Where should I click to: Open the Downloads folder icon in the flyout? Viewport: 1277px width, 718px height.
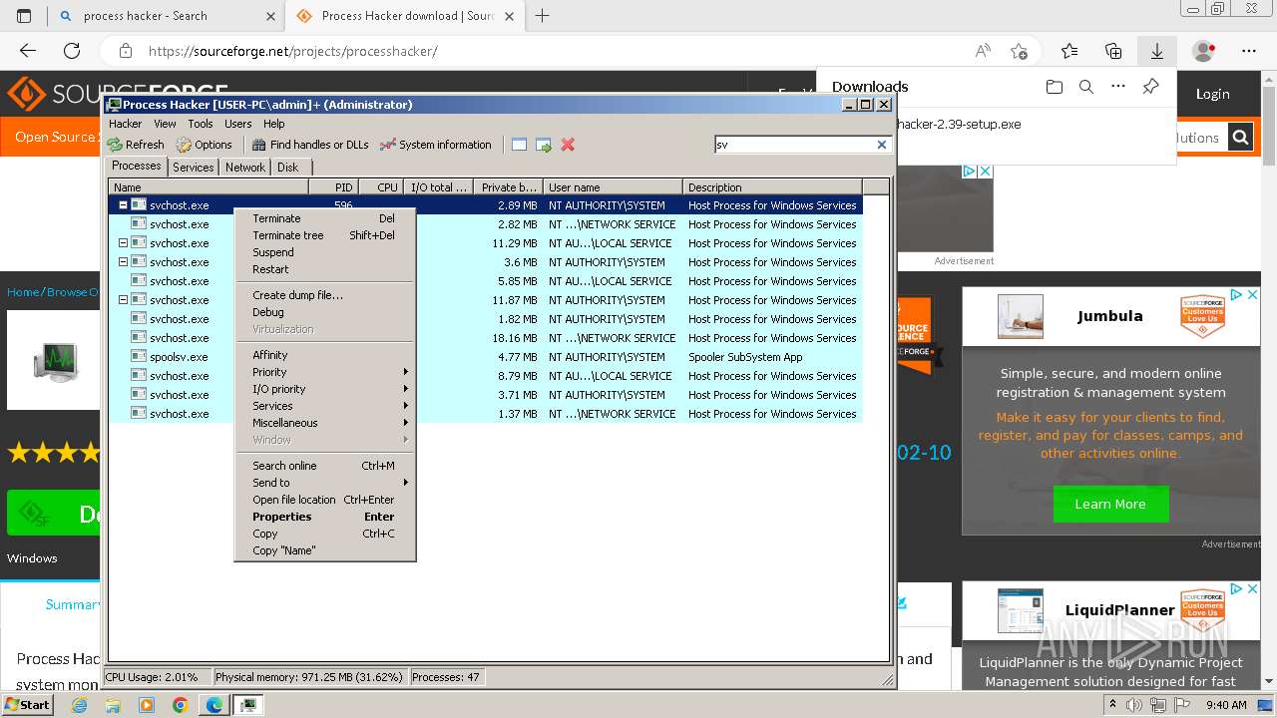coord(1055,87)
